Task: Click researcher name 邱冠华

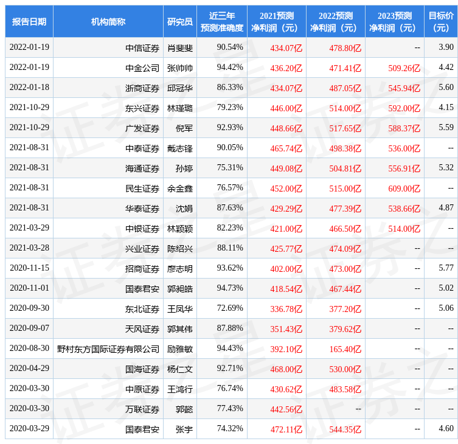Action: [x=180, y=88]
